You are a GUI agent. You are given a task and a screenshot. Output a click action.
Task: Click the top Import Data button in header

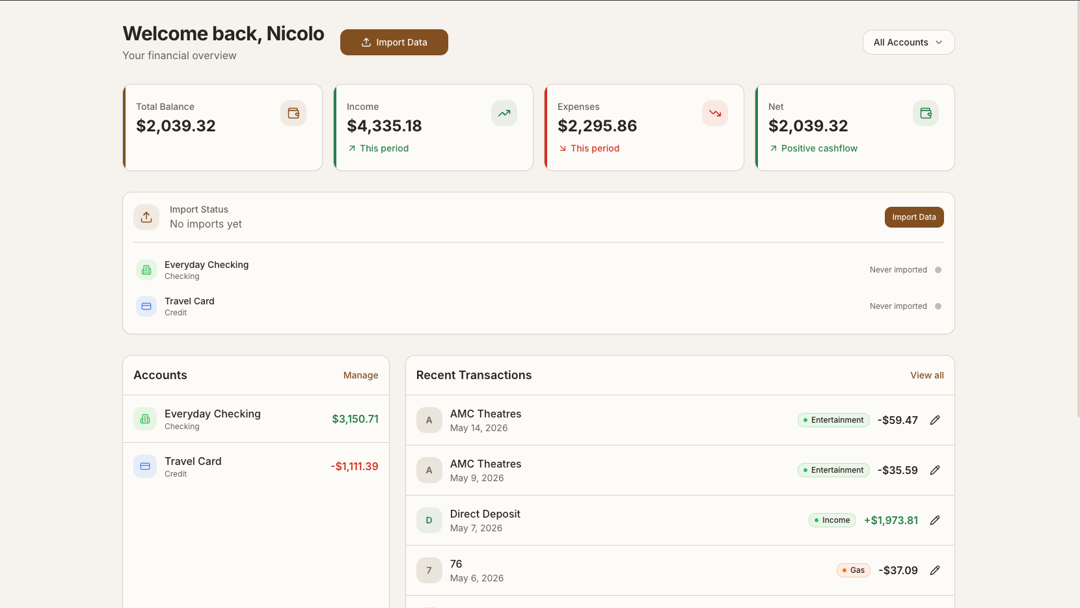point(394,42)
